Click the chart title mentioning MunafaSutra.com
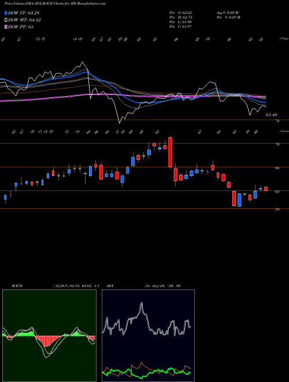Screen dimensions: 289x382 coord(55,3)
